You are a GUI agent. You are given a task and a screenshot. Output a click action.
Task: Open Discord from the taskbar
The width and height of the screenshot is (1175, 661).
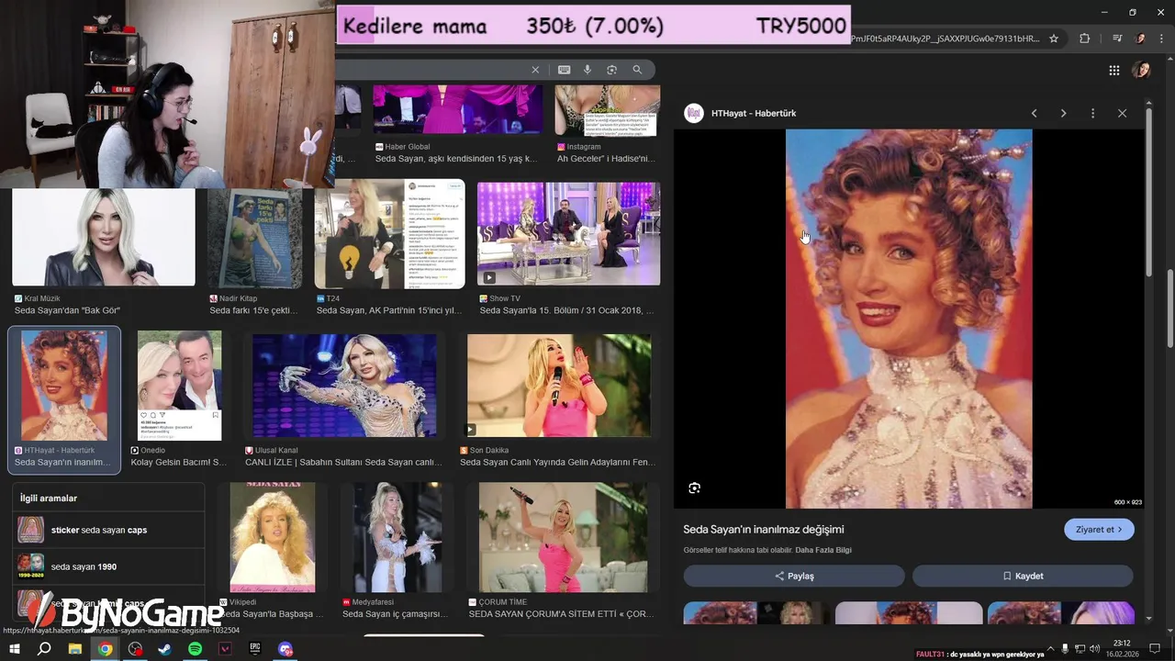coord(285,649)
